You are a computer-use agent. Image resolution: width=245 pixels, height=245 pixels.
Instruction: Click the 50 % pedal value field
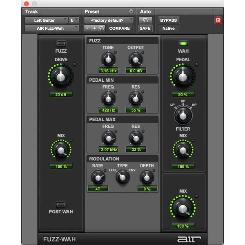pos(183,94)
